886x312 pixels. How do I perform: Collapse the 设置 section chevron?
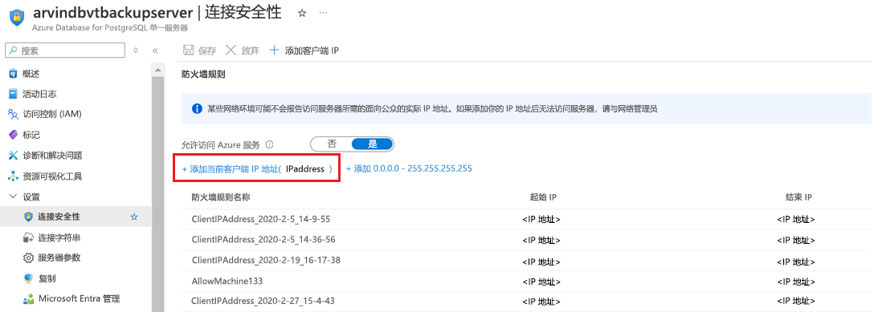point(13,197)
